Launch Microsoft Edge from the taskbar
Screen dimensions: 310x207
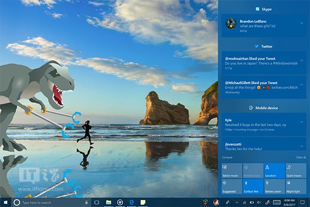point(131,202)
